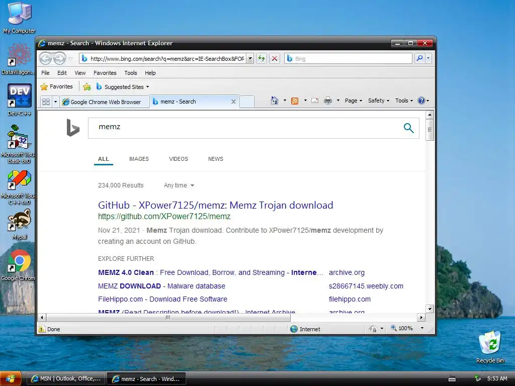Image resolution: width=515 pixels, height=386 pixels.
Task: Open the filehippo.com domain link
Action: (x=350, y=299)
